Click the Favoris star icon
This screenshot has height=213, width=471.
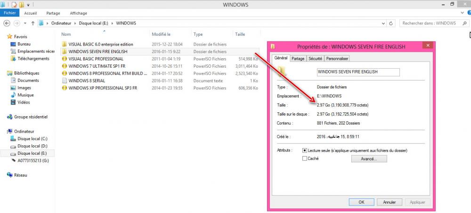pyautogui.click(x=9, y=37)
